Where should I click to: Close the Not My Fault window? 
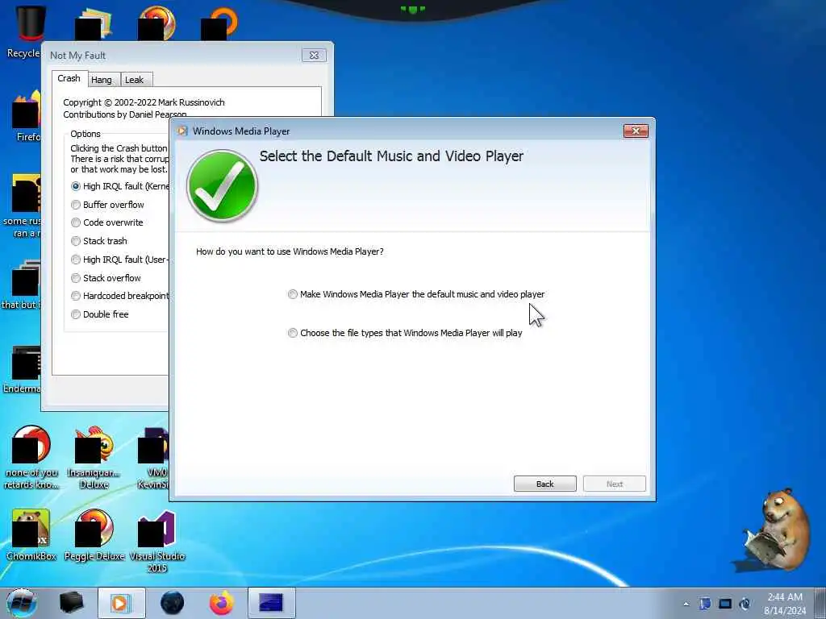(314, 56)
